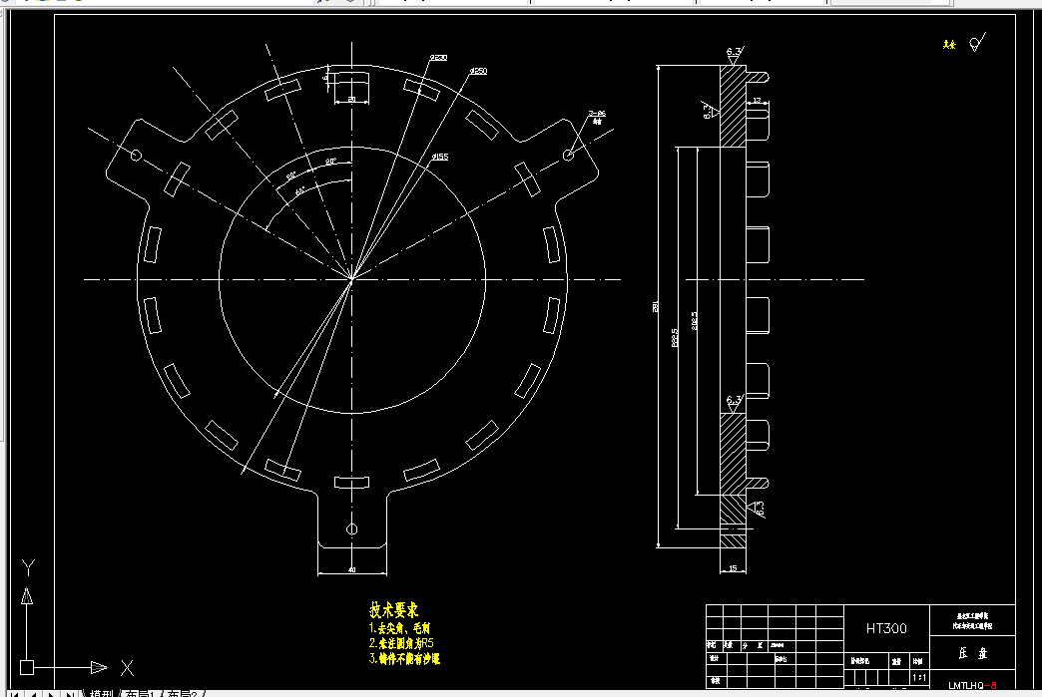
Task: Select the LMTLHQ-8 drawing number
Action: click(972, 685)
